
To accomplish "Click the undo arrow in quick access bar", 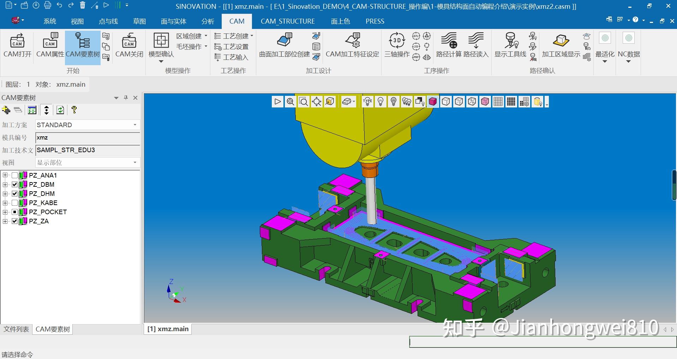I will (59, 5).
